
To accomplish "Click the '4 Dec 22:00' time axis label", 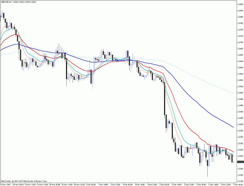I will click(x=152, y=184).
